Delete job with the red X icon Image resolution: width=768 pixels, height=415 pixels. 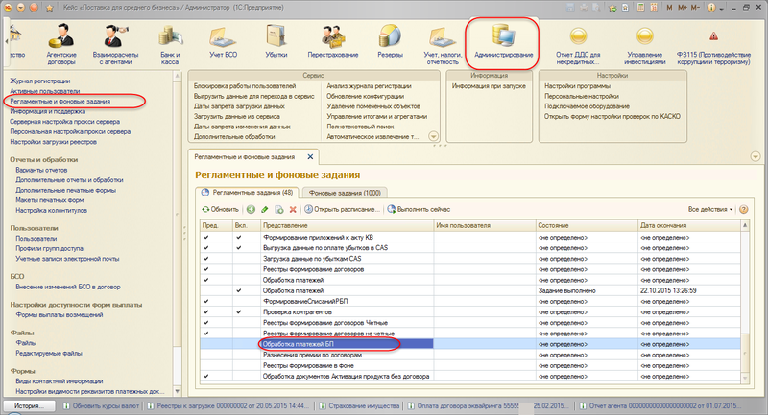coord(292,208)
